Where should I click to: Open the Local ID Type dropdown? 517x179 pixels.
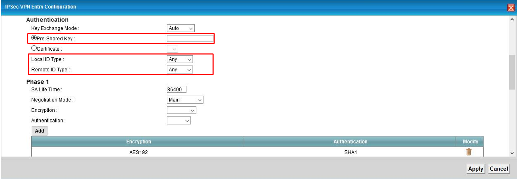(x=180, y=59)
